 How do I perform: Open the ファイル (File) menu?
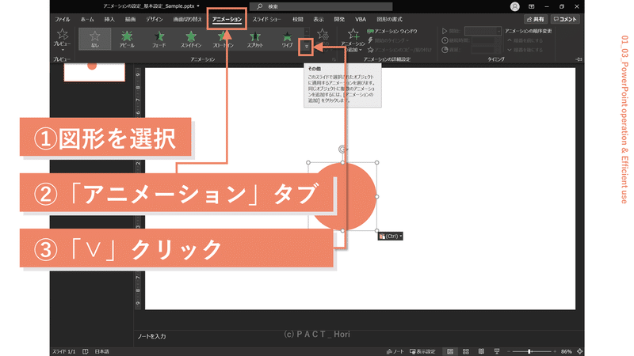(63, 19)
